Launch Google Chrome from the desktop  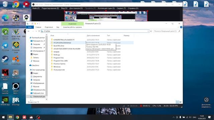[x=16, y=6]
